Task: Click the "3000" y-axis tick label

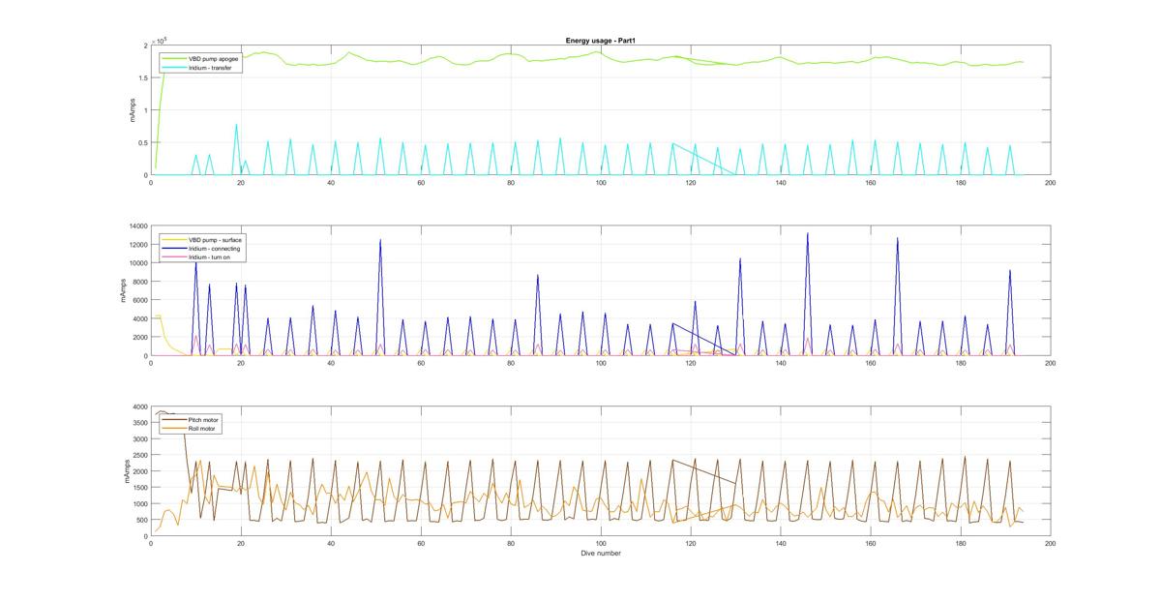Action: coord(138,439)
